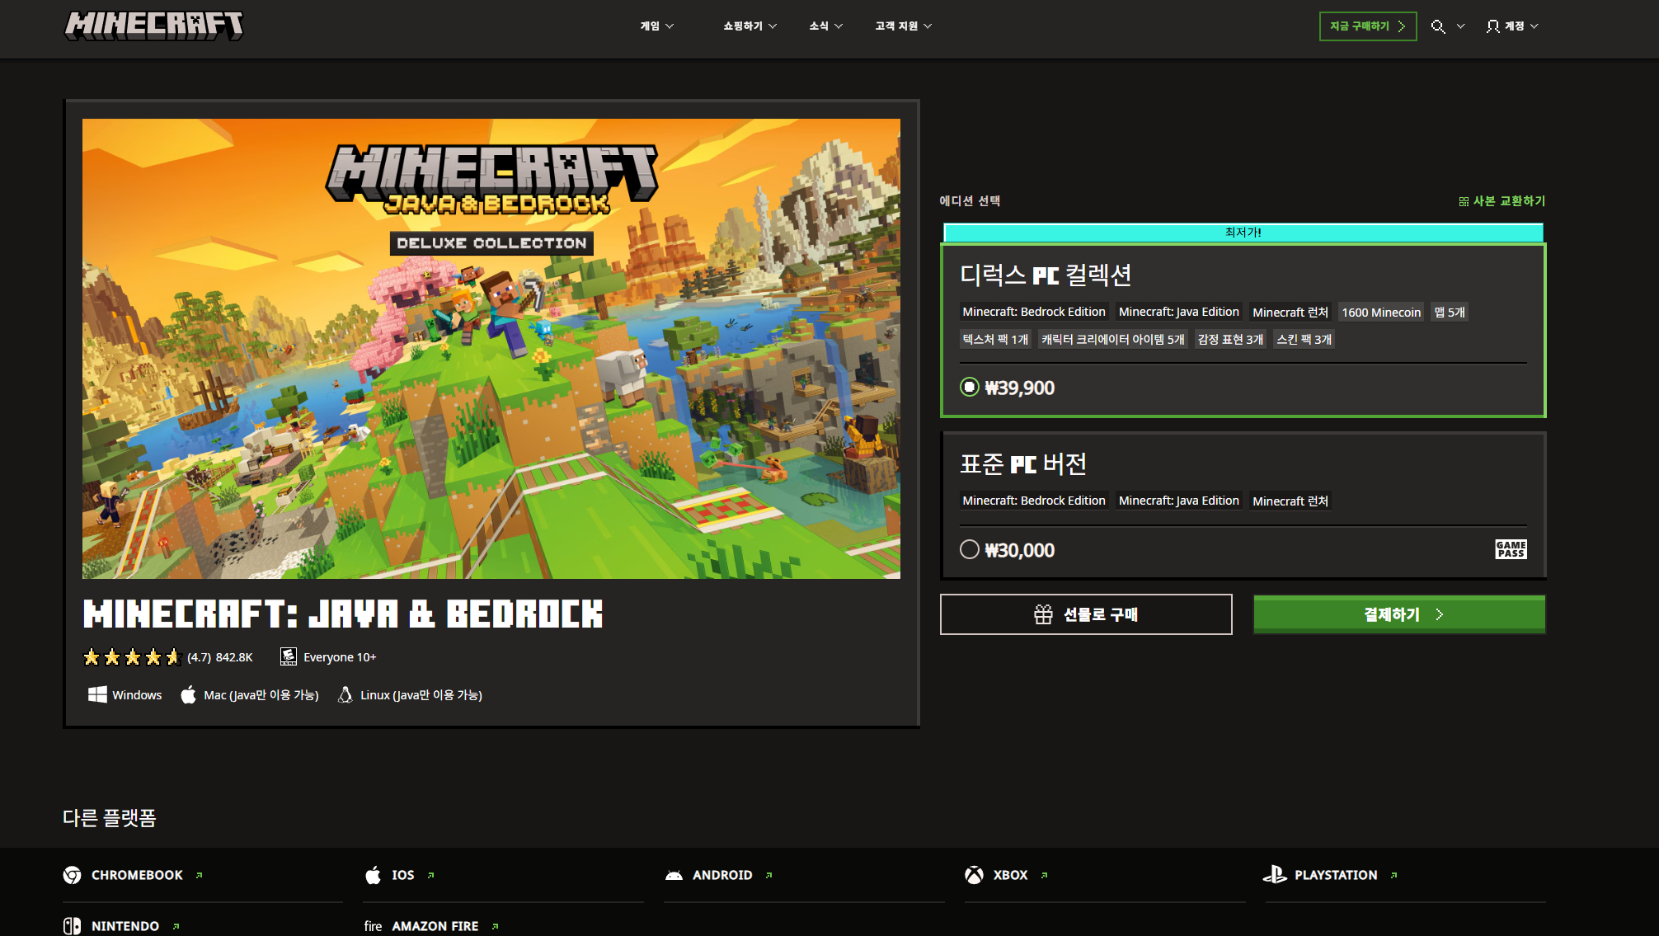Click the Minecraft logo in header
This screenshot has height=936, width=1659.
point(154,26)
